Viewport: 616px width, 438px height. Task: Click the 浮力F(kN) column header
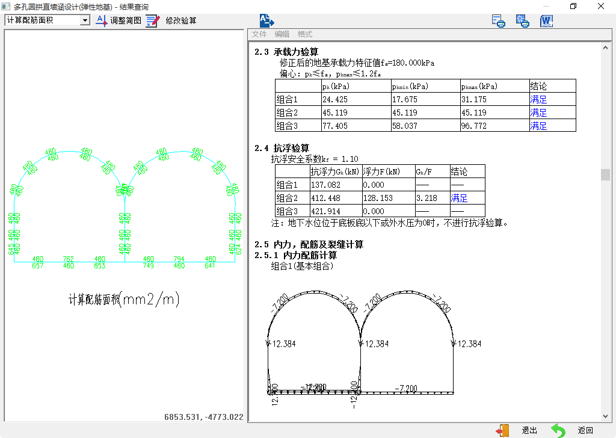coord(381,171)
